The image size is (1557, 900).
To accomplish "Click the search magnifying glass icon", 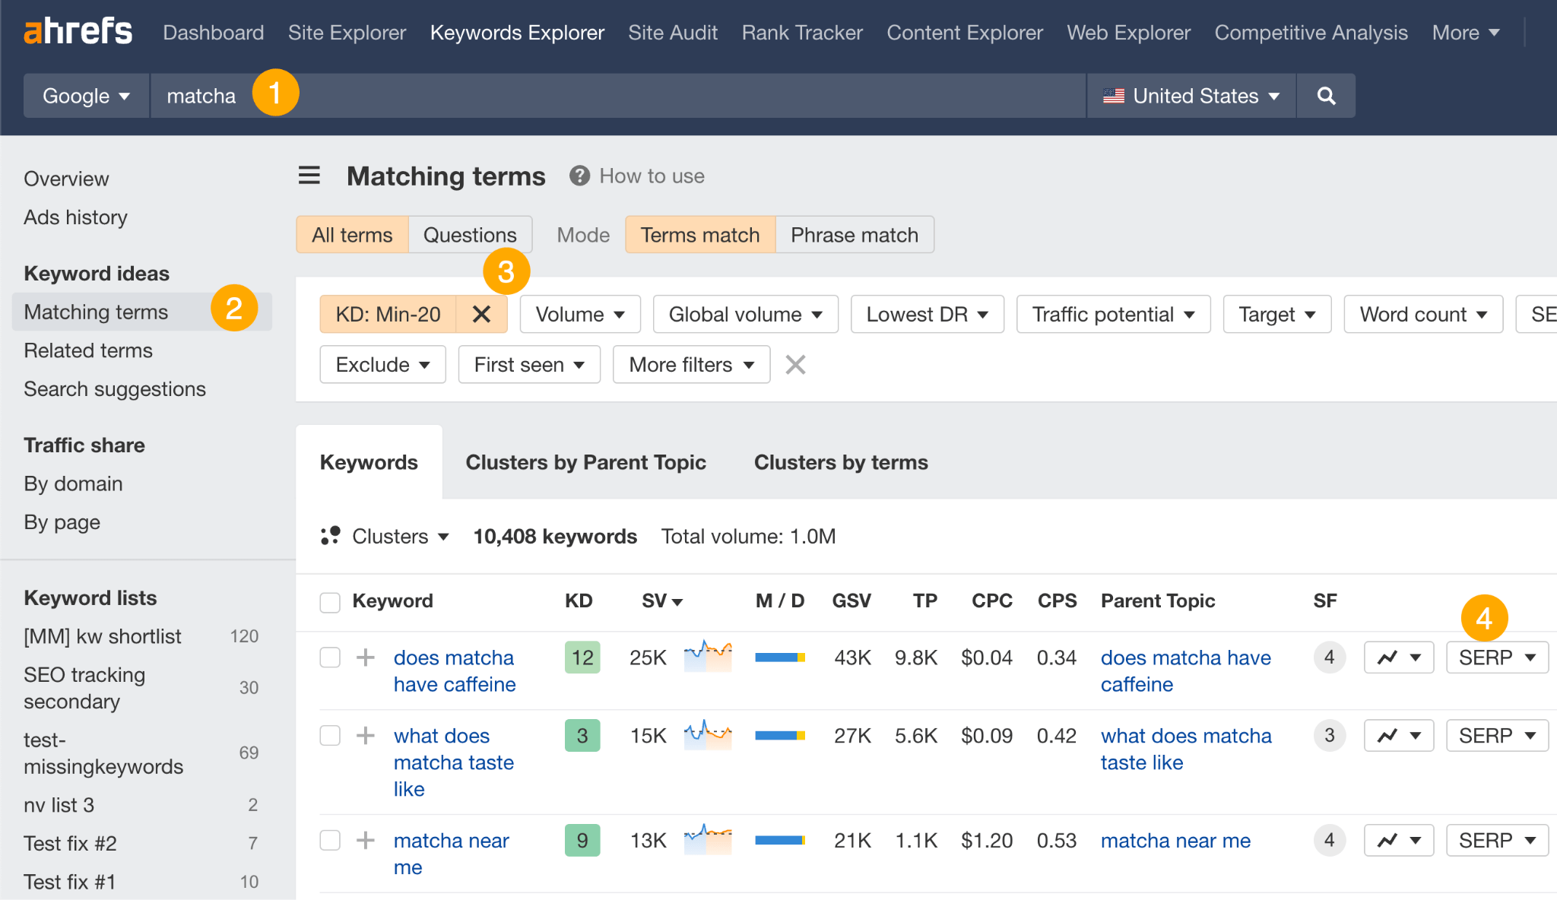I will (1325, 96).
